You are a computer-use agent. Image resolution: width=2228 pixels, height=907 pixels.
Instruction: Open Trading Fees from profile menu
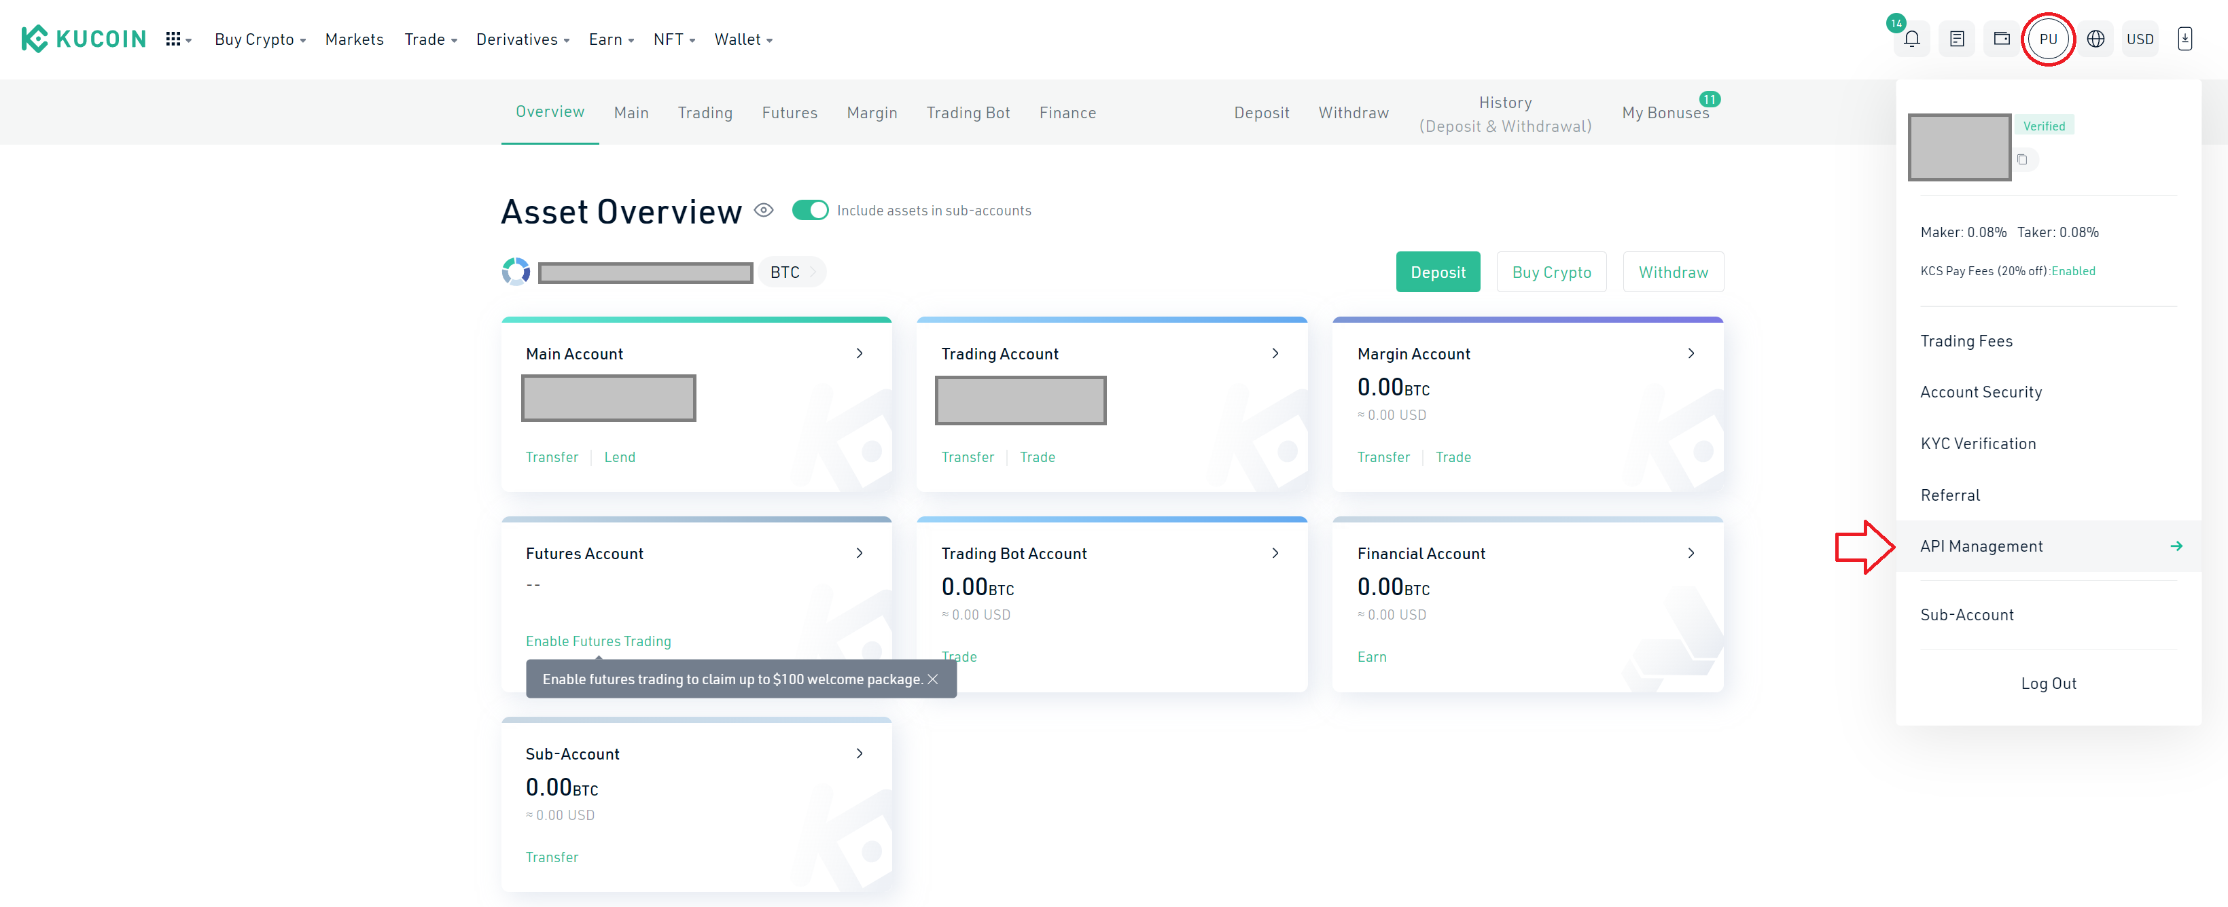coord(2048,340)
